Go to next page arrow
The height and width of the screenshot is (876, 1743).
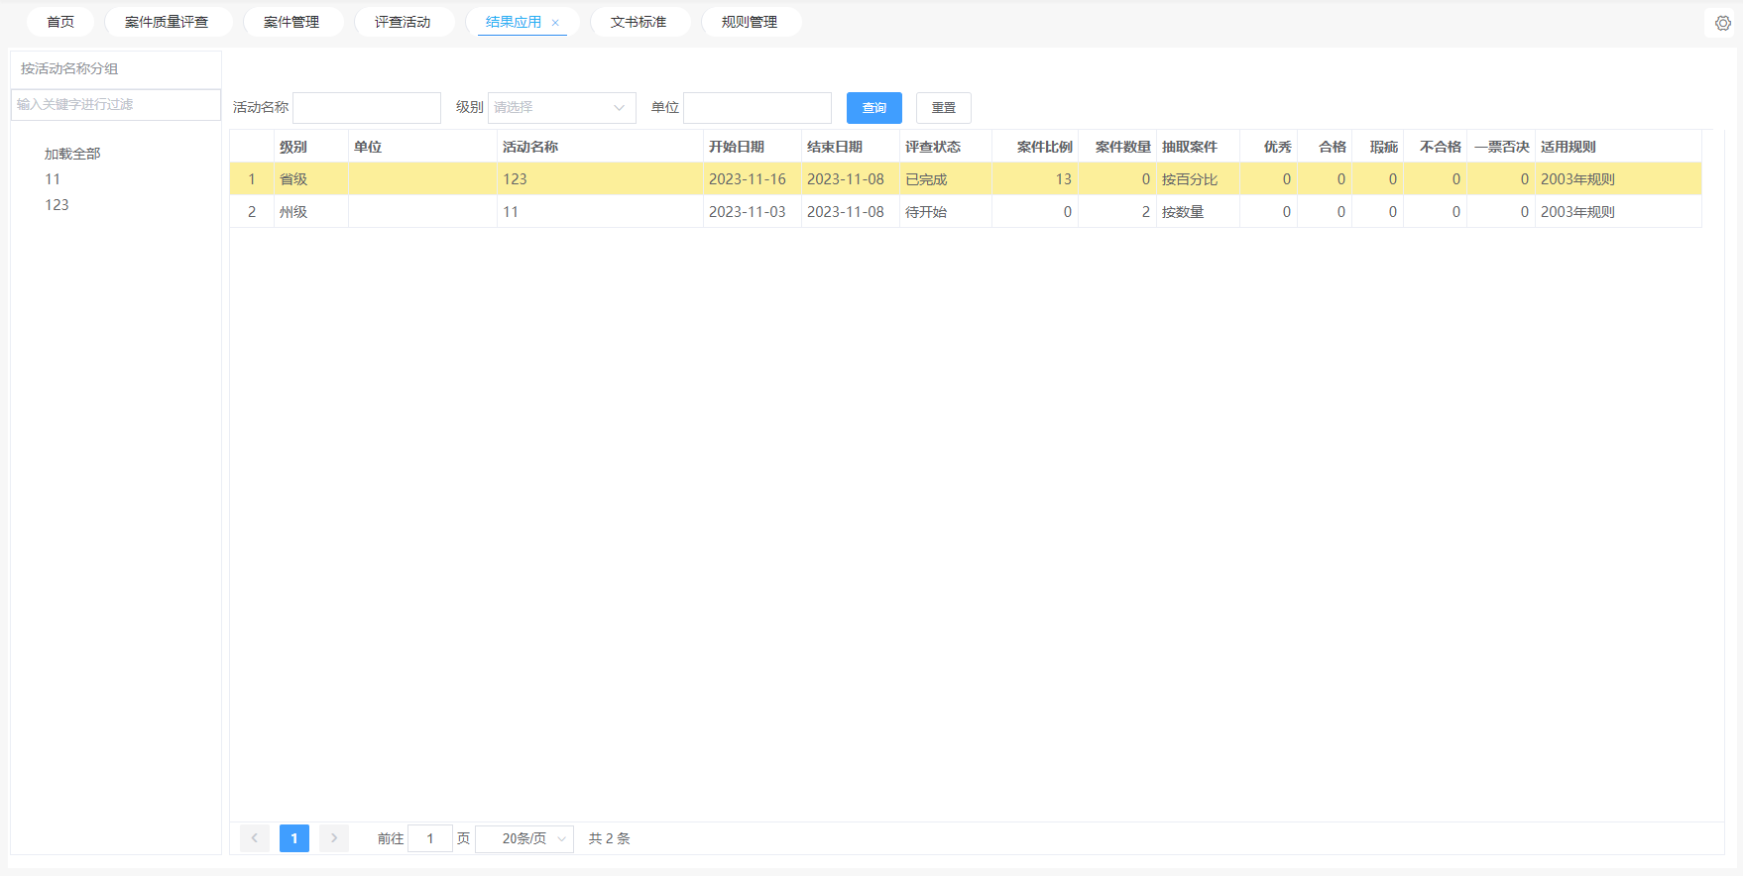[334, 838]
